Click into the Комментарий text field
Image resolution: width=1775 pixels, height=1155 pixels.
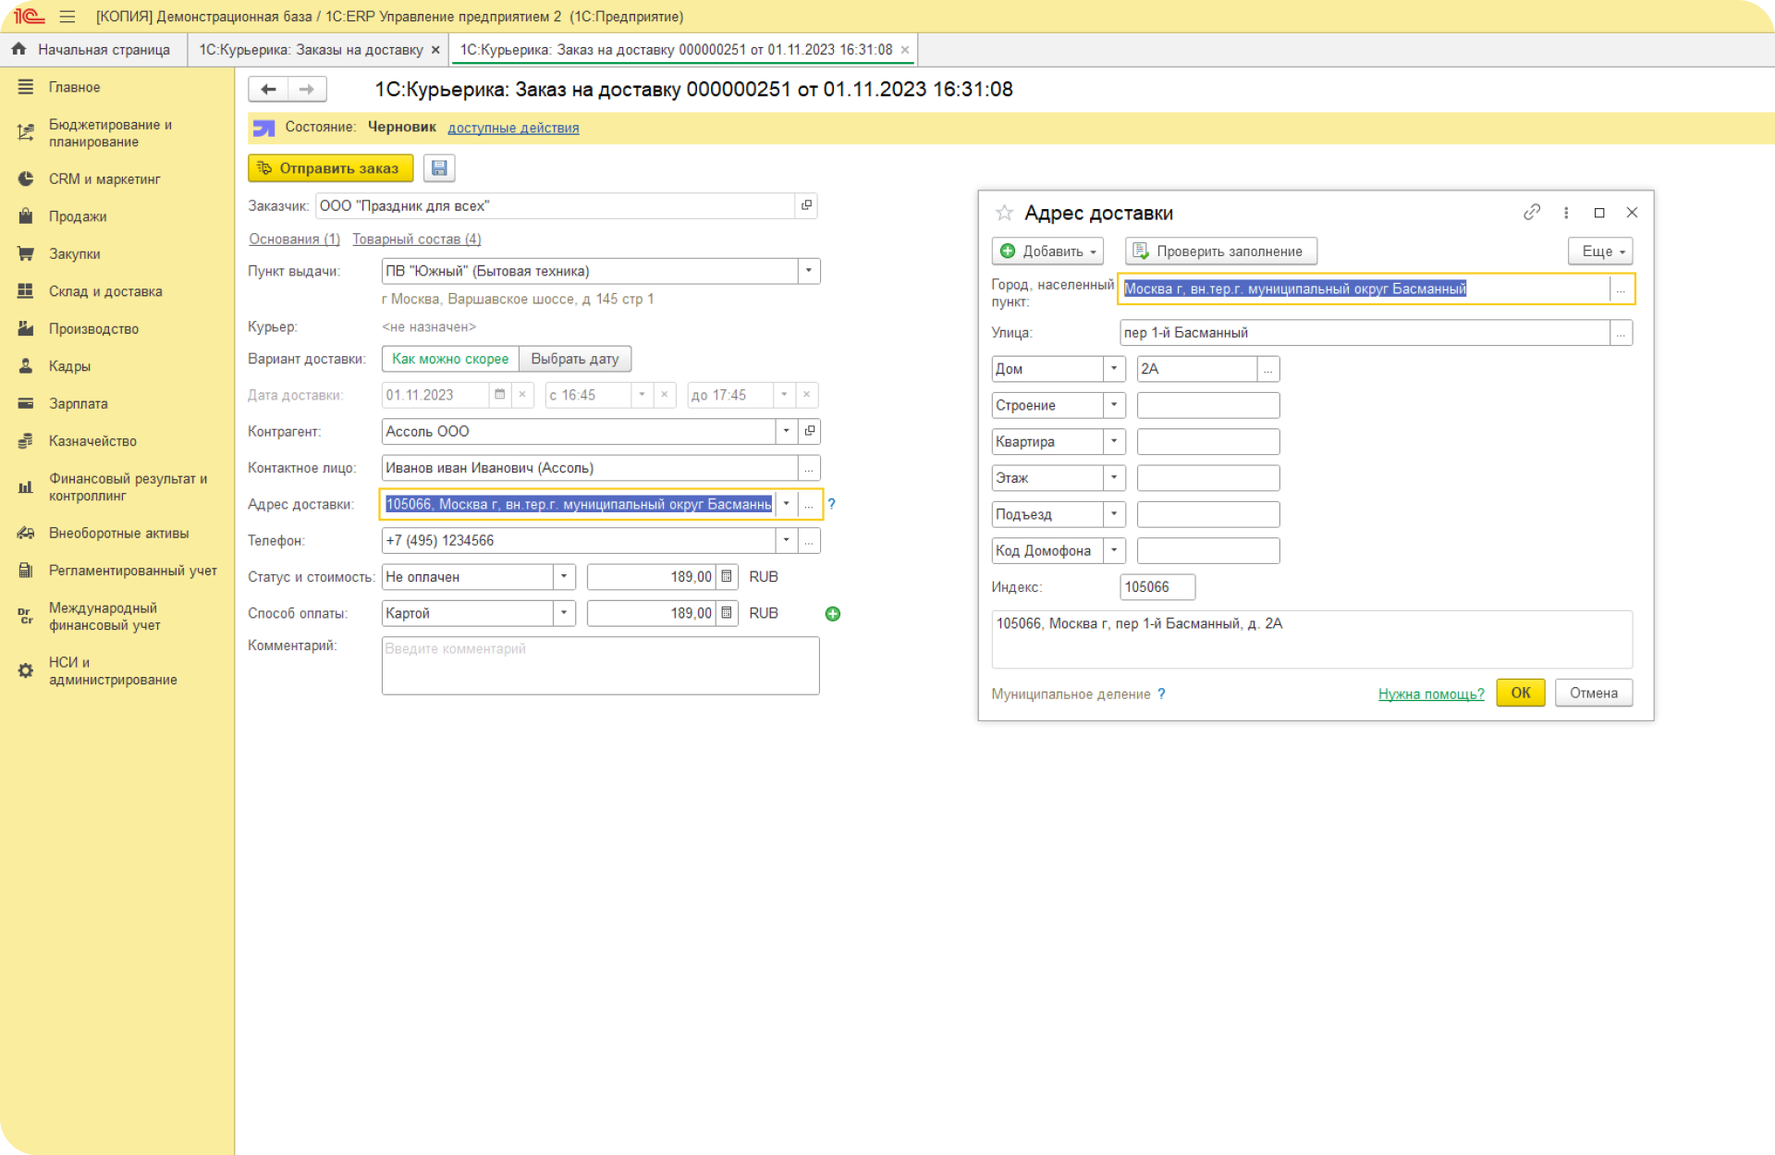click(x=599, y=666)
